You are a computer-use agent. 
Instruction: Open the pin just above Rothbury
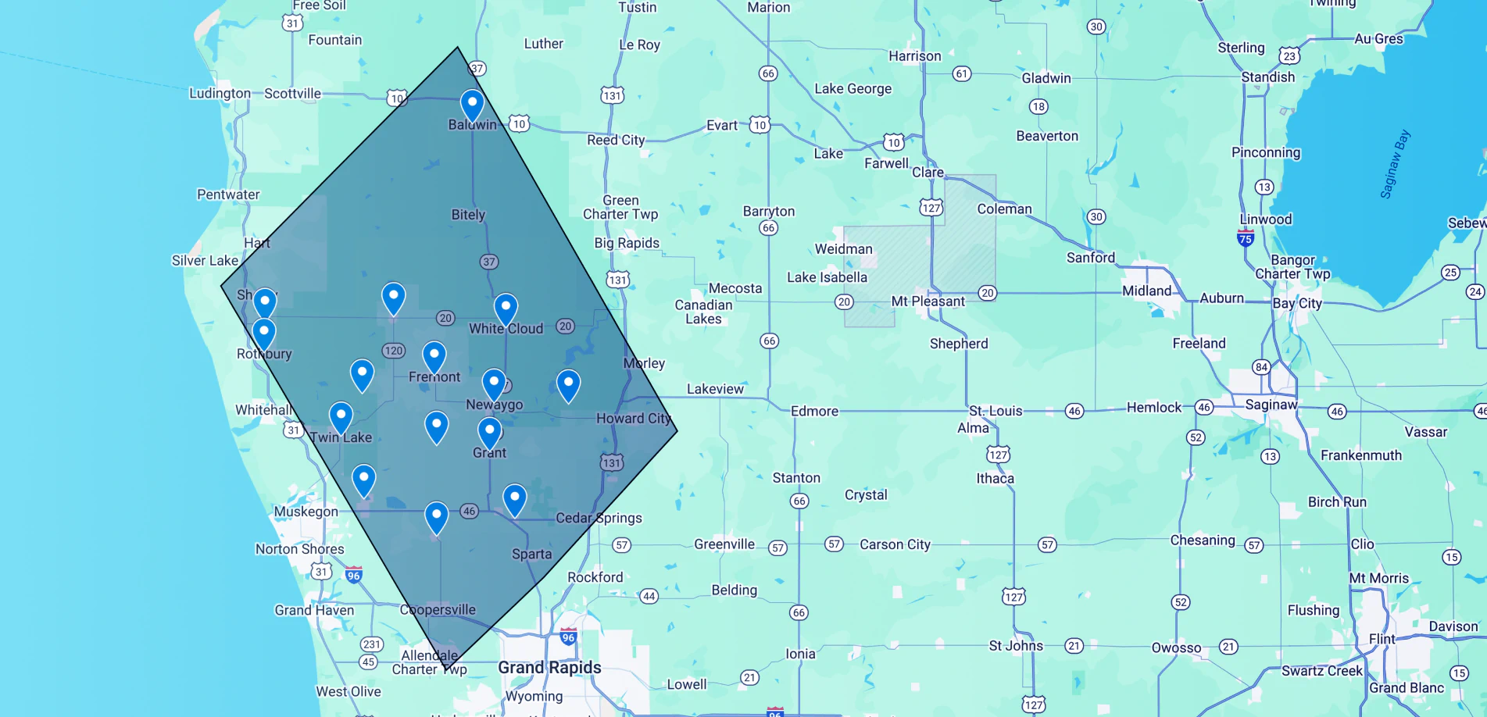pyautogui.click(x=264, y=334)
